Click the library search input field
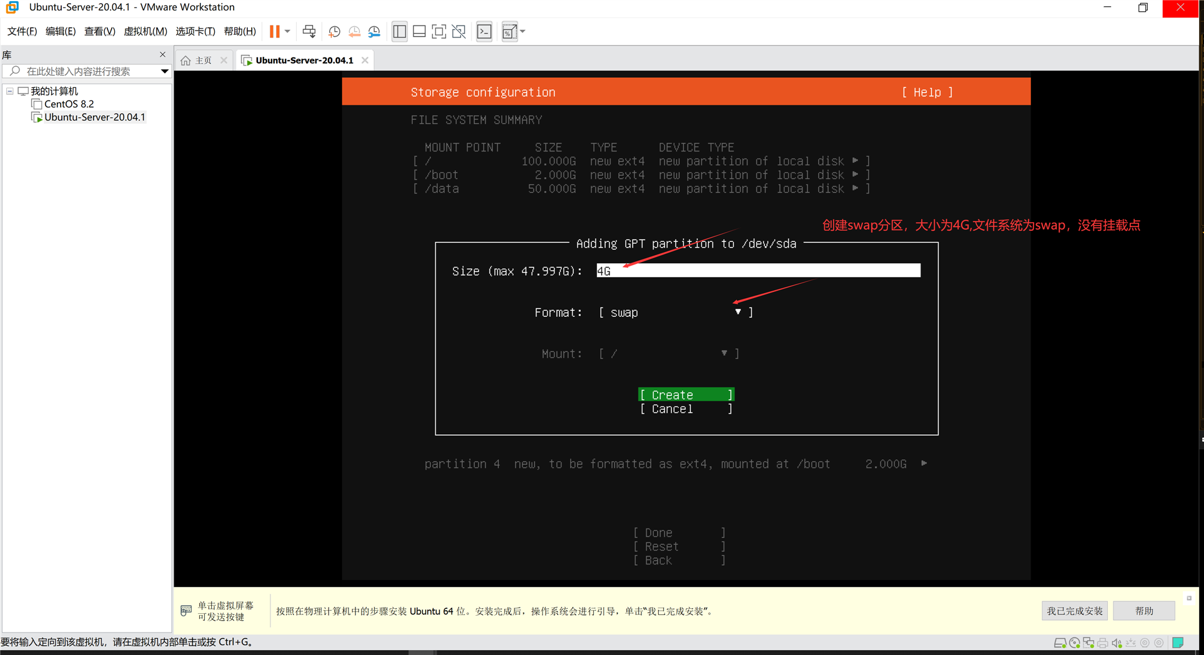The height and width of the screenshot is (655, 1204). pyautogui.click(x=87, y=71)
